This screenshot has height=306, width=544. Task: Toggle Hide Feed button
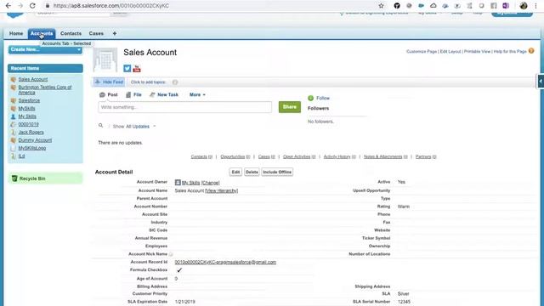(x=109, y=82)
